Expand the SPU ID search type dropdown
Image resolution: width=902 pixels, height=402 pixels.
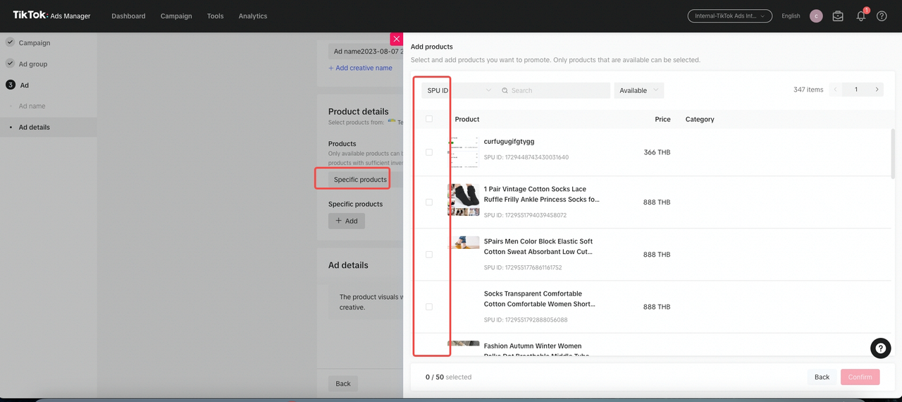click(x=459, y=90)
